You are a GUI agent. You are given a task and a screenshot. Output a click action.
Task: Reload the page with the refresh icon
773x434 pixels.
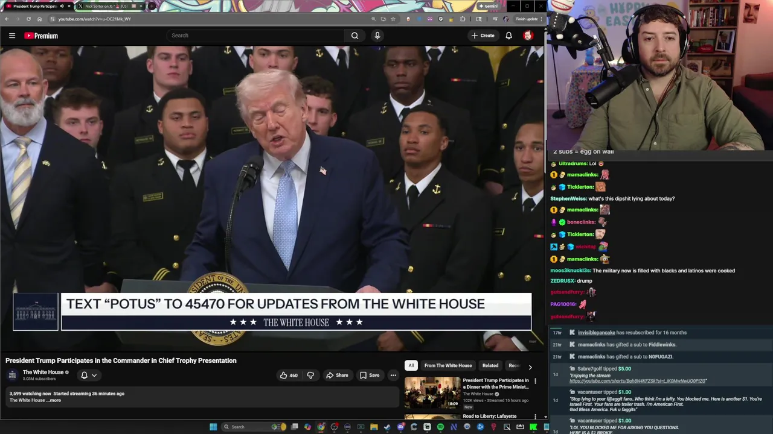[28, 19]
